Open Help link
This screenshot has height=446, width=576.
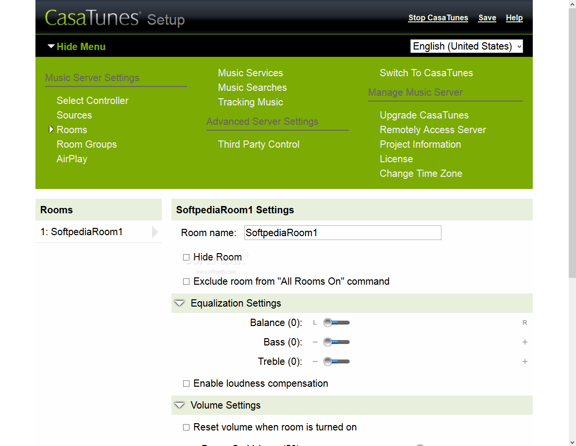(514, 17)
